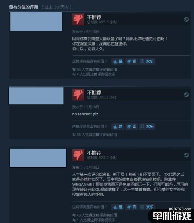Click thumbs-down icon on 901.2 hours review
Image resolution: width=194 pixels, height=223 pixels.
tap(78, 95)
